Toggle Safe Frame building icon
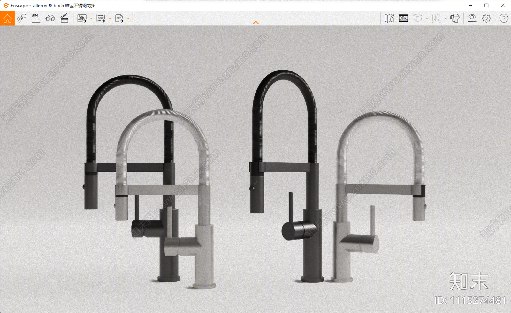This screenshot has height=313, width=511. [x=403, y=18]
